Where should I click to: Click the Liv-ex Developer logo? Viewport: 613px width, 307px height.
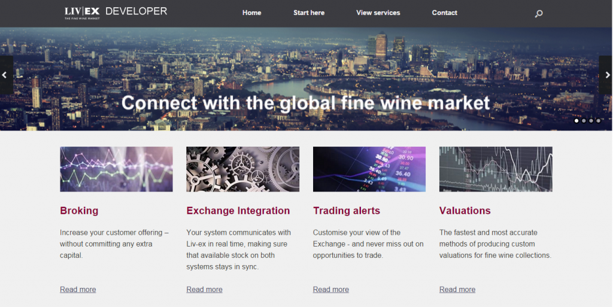[x=116, y=13]
